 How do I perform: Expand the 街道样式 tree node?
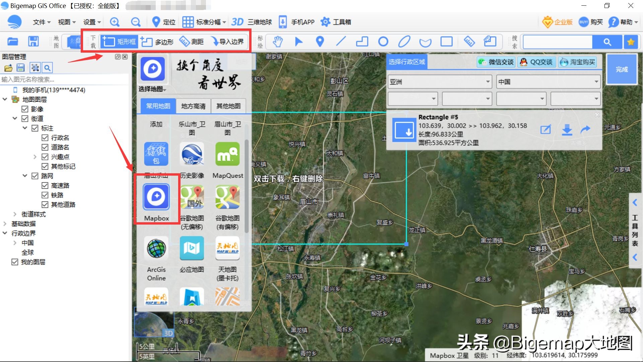tap(15, 214)
